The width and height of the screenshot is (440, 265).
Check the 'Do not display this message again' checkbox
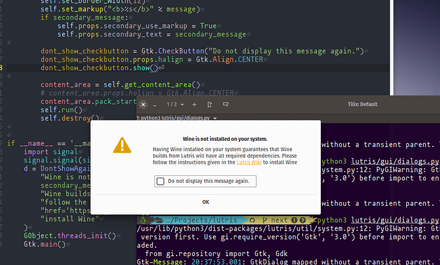(160, 181)
